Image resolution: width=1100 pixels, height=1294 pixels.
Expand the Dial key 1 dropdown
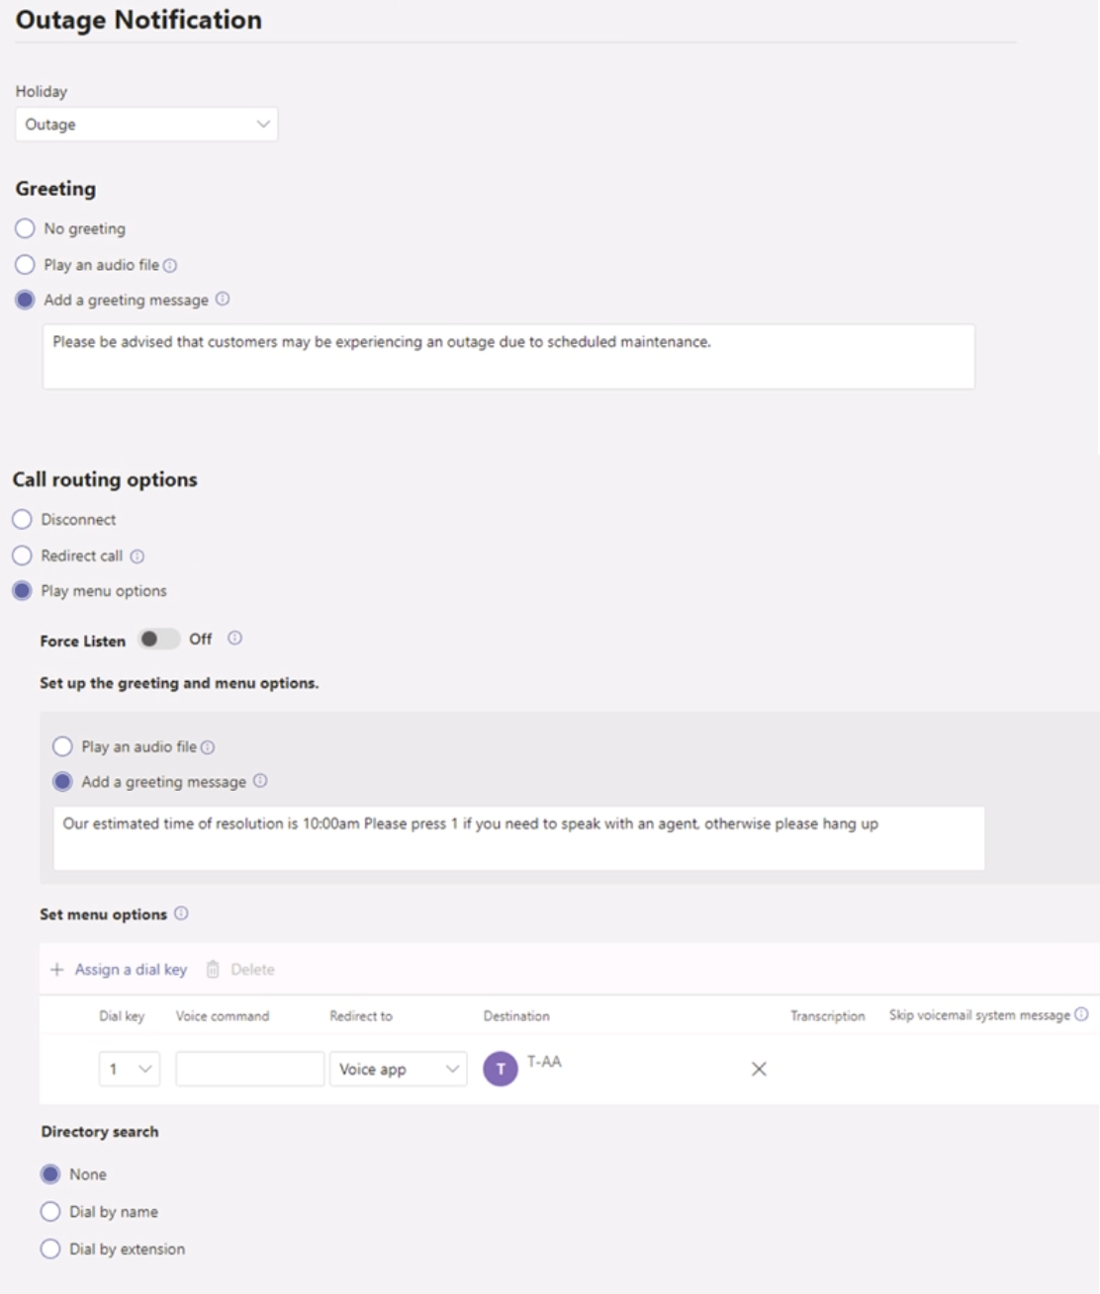[x=130, y=1069]
